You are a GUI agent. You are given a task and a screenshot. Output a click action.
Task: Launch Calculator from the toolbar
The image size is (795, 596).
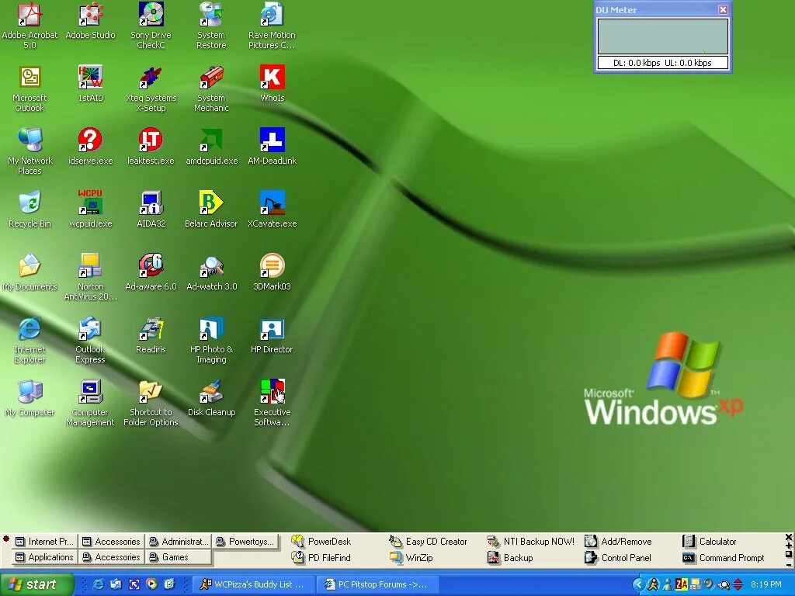710,541
